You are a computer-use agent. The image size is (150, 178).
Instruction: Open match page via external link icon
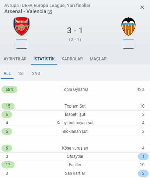tap(50, 12)
